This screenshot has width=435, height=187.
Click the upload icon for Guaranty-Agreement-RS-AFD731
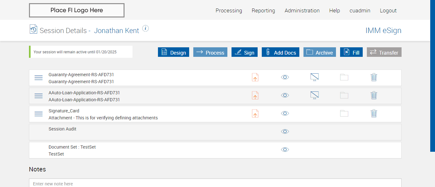click(255, 77)
